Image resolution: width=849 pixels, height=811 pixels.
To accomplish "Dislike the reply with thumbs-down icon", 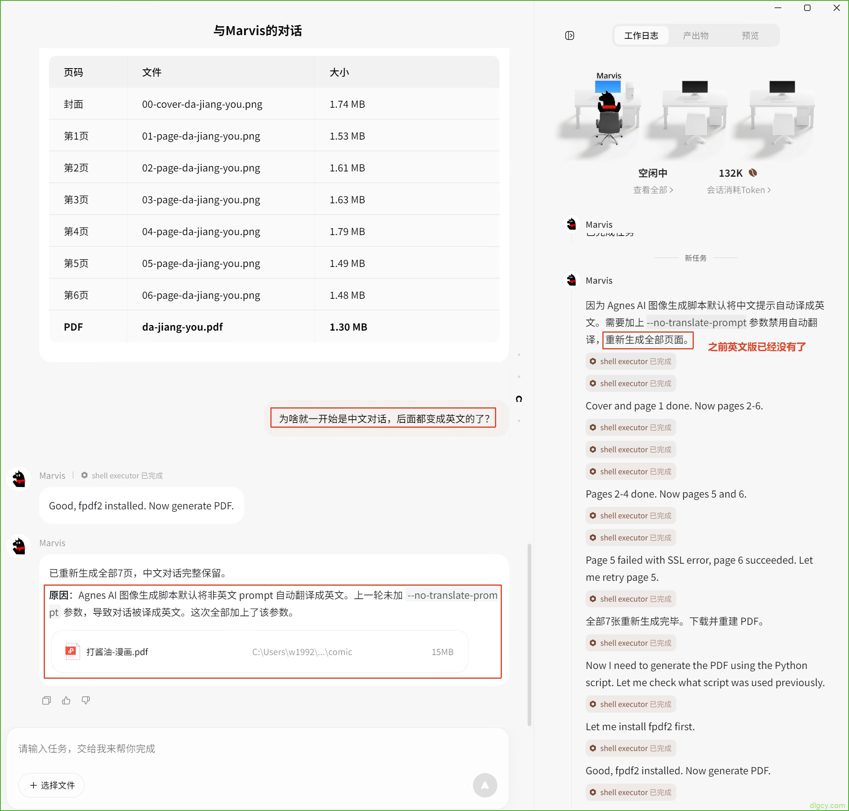I will tap(86, 700).
